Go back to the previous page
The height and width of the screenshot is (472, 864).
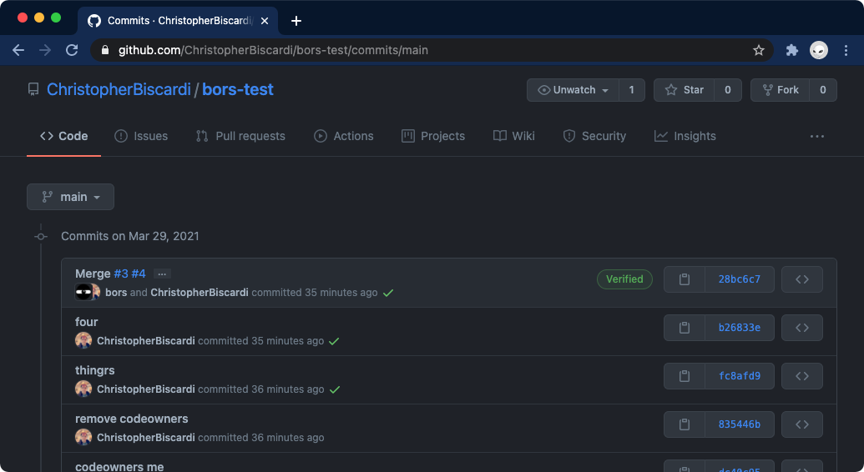[18, 50]
